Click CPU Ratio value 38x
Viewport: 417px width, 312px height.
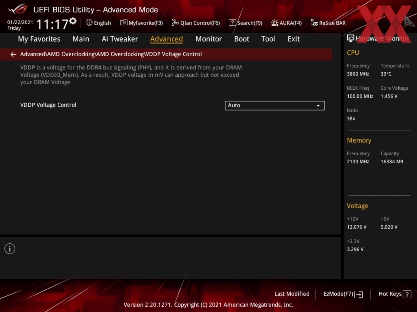351,119
